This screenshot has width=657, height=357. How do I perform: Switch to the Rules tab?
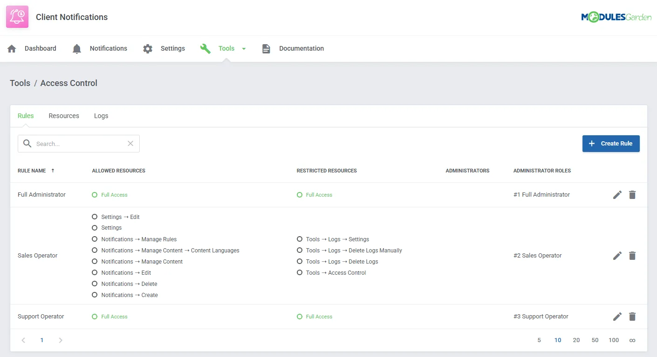pos(26,116)
